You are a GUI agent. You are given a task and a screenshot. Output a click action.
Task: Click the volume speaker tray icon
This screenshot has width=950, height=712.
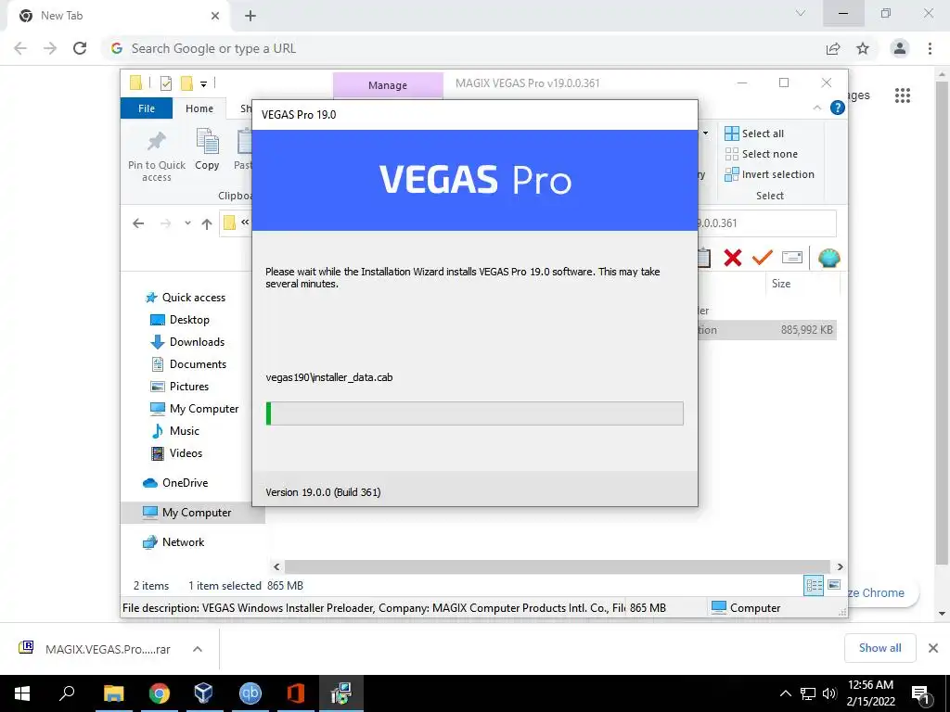[x=829, y=693]
